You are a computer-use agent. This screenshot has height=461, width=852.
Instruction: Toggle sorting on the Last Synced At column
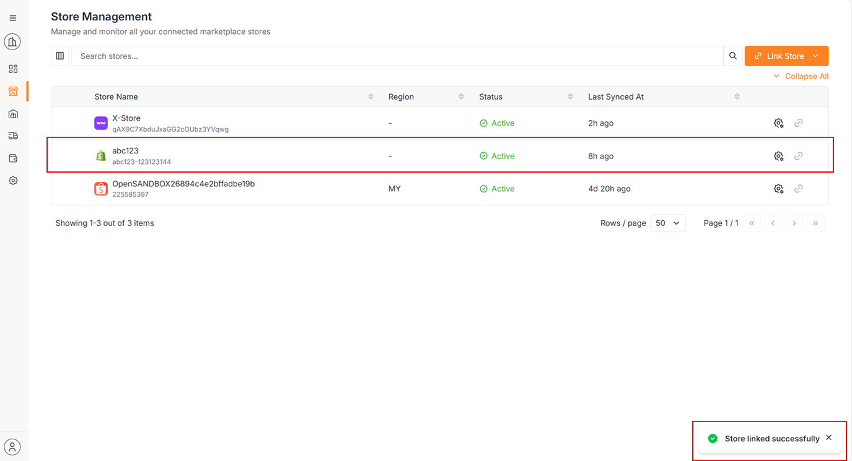point(737,97)
